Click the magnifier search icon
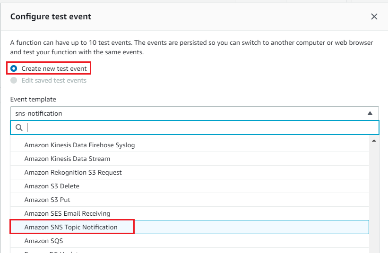The height and width of the screenshot is (253, 388). [x=19, y=127]
